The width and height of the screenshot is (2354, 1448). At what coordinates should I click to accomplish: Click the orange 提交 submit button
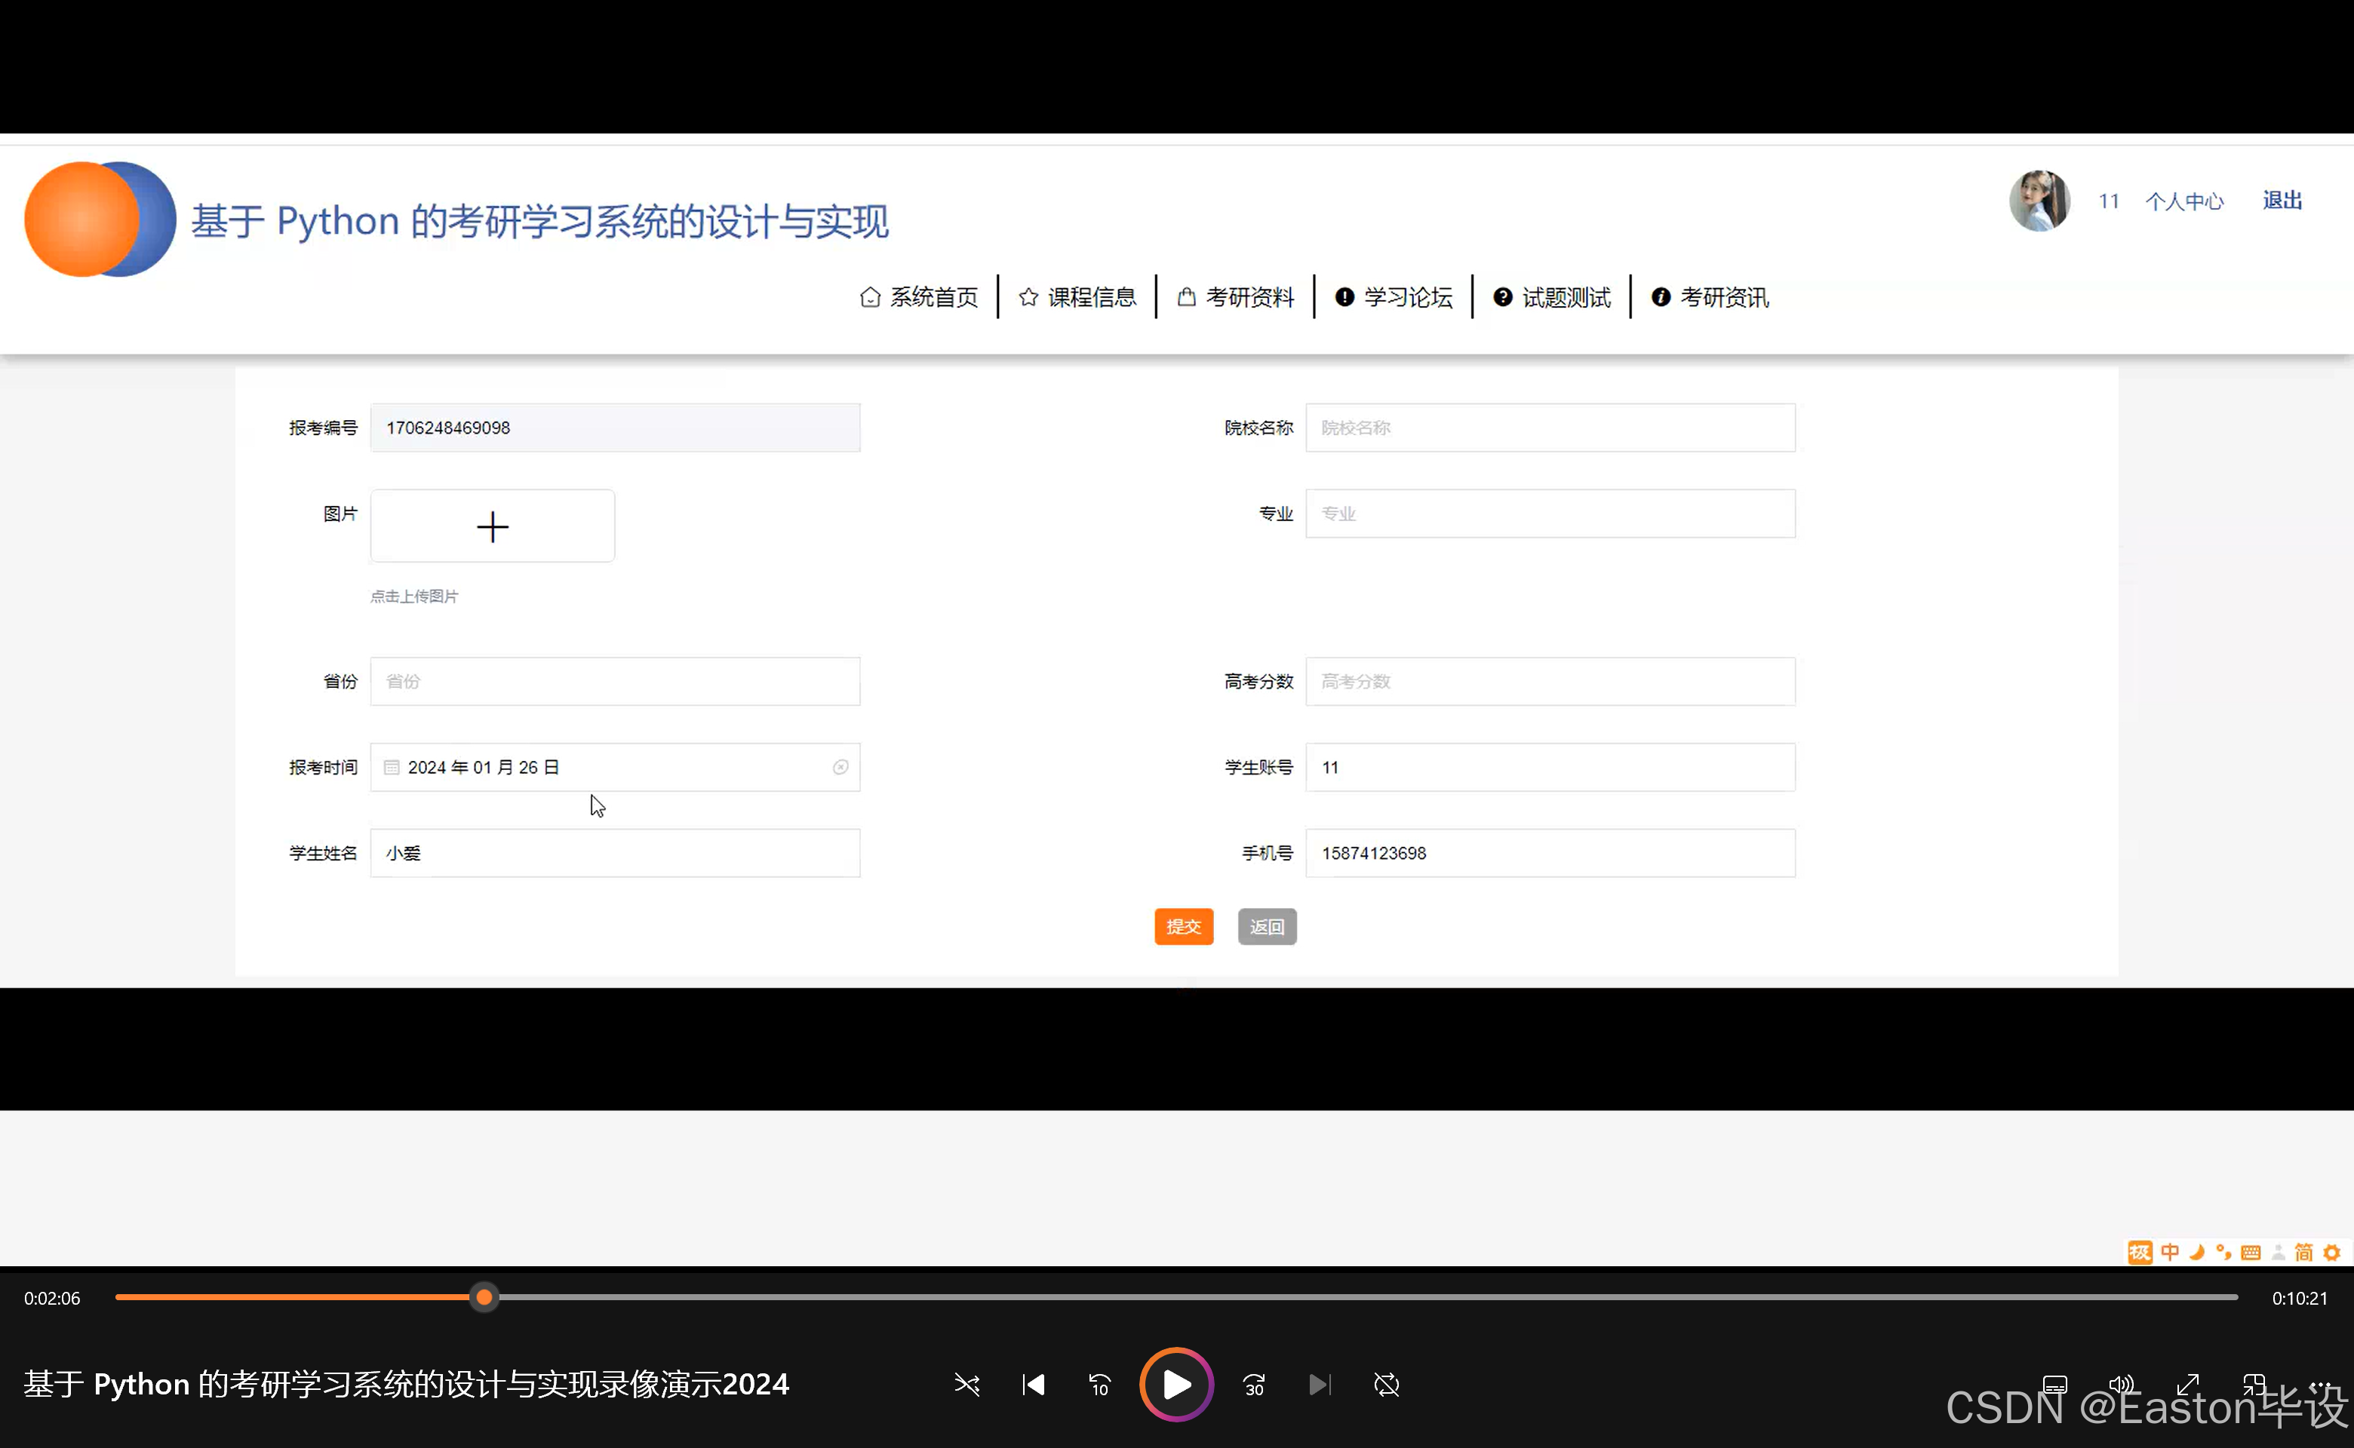(1183, 927)
